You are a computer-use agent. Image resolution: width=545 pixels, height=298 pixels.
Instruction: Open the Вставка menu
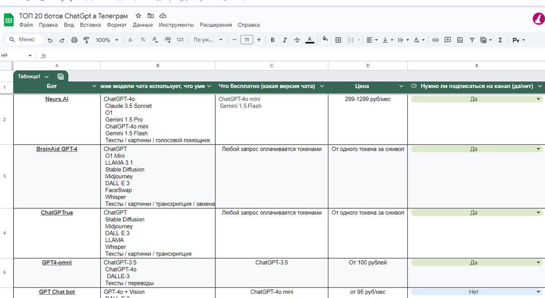click(x=90, y=25)
